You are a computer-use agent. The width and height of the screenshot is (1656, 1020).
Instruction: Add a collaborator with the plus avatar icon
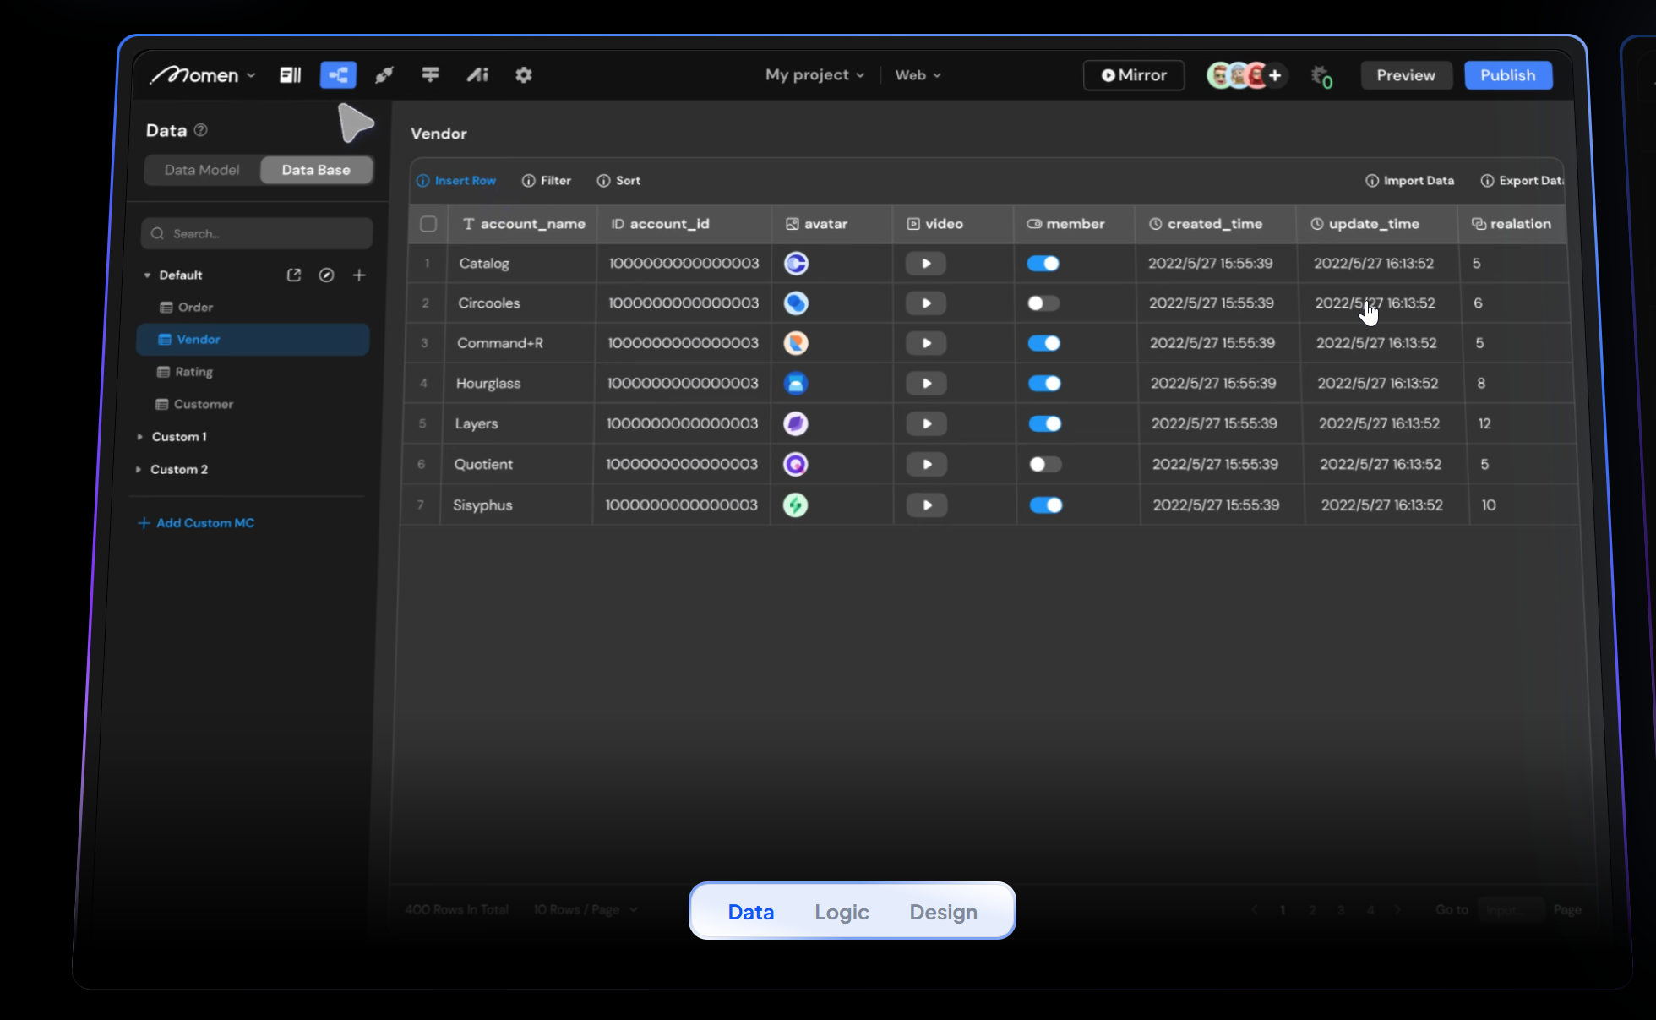(x=1275, y=75)
